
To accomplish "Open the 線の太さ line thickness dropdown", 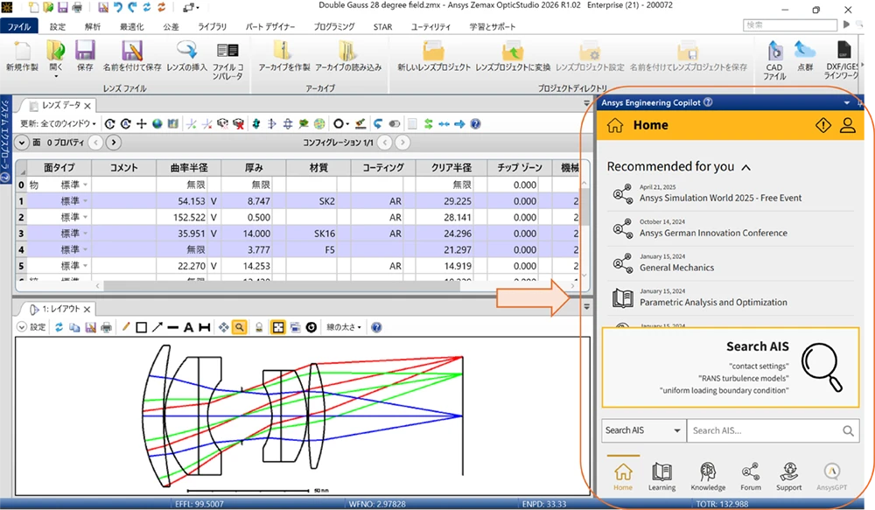I will pyautogui.click(x=344, y=327).
